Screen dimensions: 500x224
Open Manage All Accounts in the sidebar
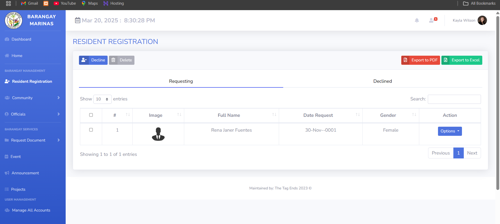31,210
